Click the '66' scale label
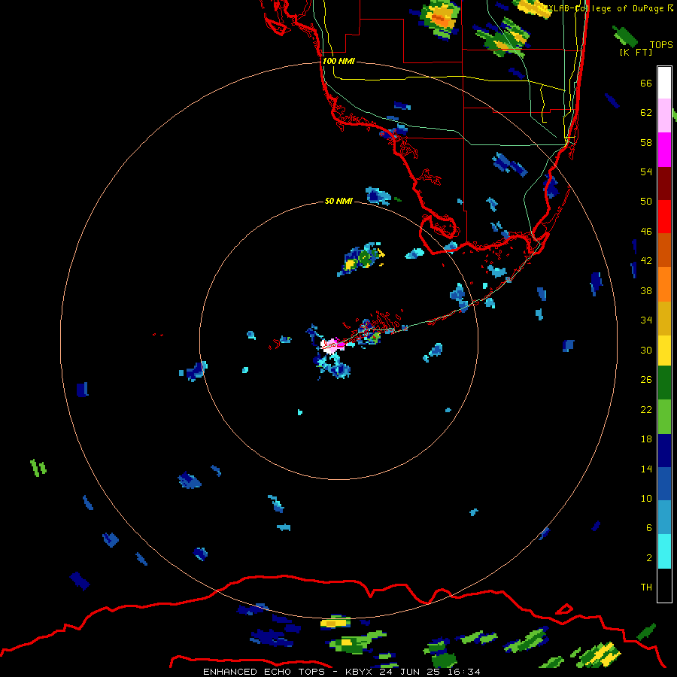677x677 pixels. click(646, 83)
